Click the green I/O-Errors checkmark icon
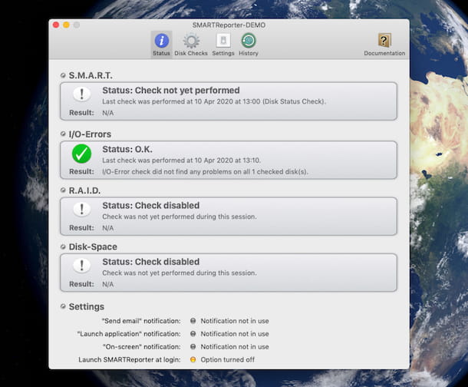Screen dimensions: 468x387 click(x=81, y=154)
